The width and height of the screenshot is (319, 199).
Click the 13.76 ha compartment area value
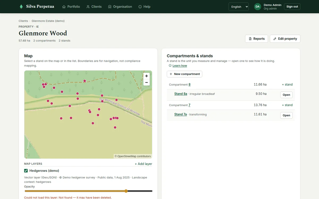260,105
